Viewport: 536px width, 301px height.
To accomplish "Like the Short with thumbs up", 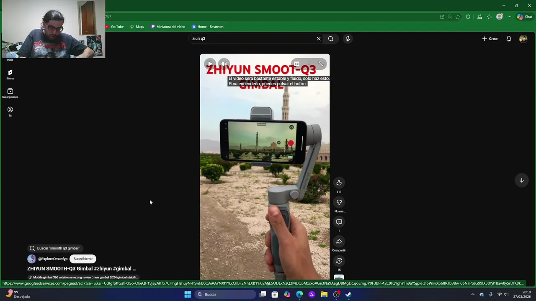I will tap(339, 183).
